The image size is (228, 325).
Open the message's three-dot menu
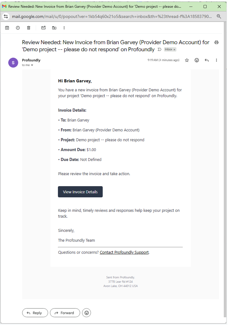(x=216, y=60)
